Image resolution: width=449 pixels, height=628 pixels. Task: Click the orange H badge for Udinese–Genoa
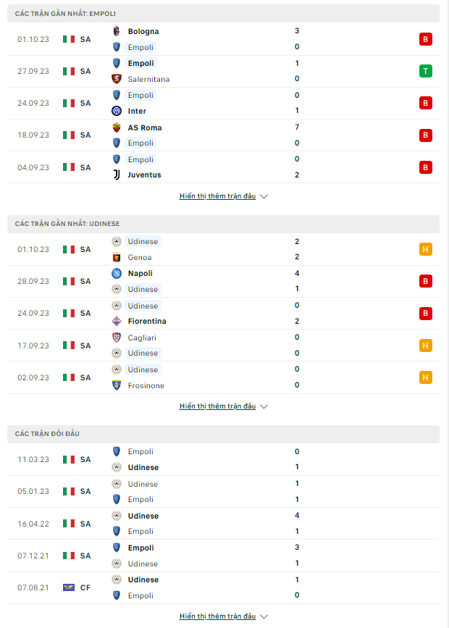tap(425, 249)
